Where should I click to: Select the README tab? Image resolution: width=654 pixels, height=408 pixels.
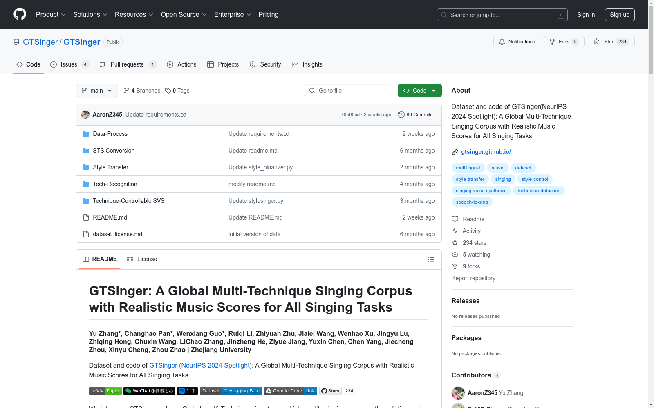click(100, 259)
